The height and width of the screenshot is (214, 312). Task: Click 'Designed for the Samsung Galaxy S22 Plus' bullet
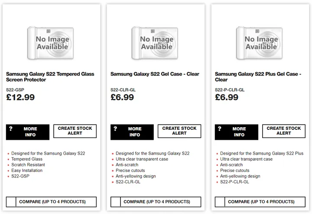click(x=265, y=154)
